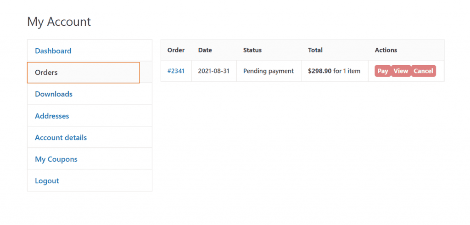Screen dimensions: 470x225
Task: Click the 2021-08-31 date cell
Action: click(213, 71)
